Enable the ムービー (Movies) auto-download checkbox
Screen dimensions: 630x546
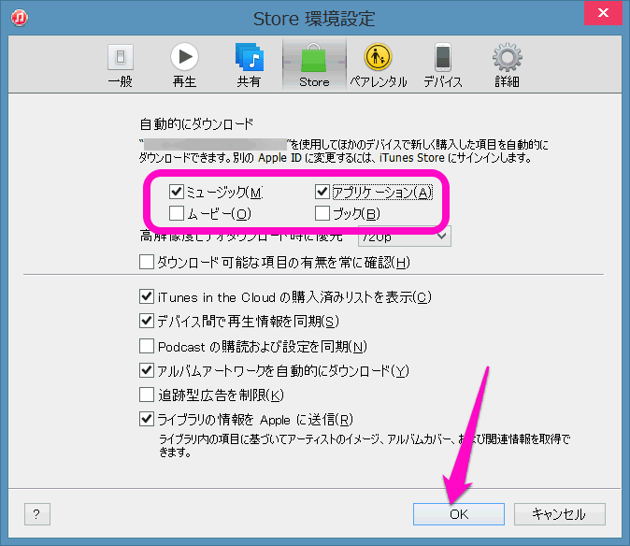tap(177, 214)
